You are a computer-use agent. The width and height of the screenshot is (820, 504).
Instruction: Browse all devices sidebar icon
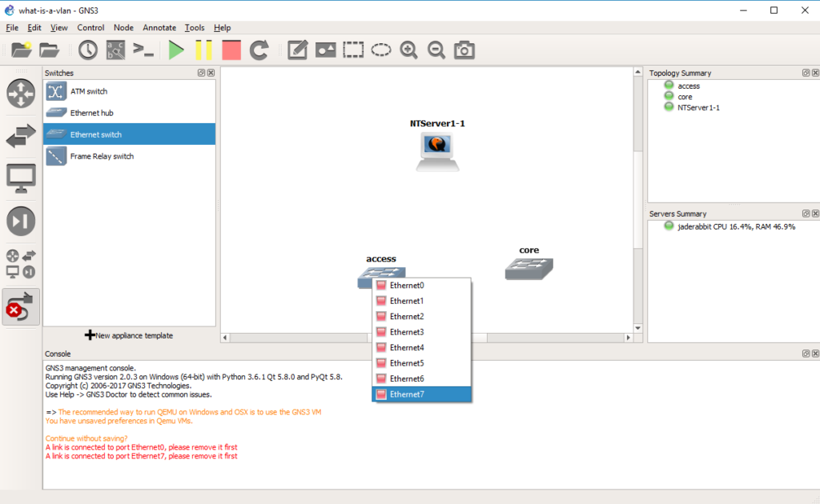21,264
